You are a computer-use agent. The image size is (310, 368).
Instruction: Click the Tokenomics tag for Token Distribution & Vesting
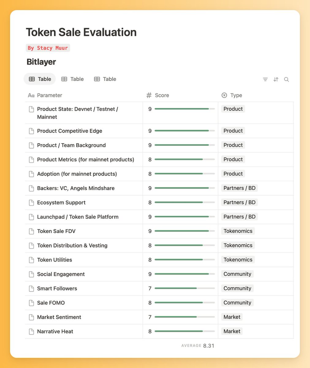238,245
